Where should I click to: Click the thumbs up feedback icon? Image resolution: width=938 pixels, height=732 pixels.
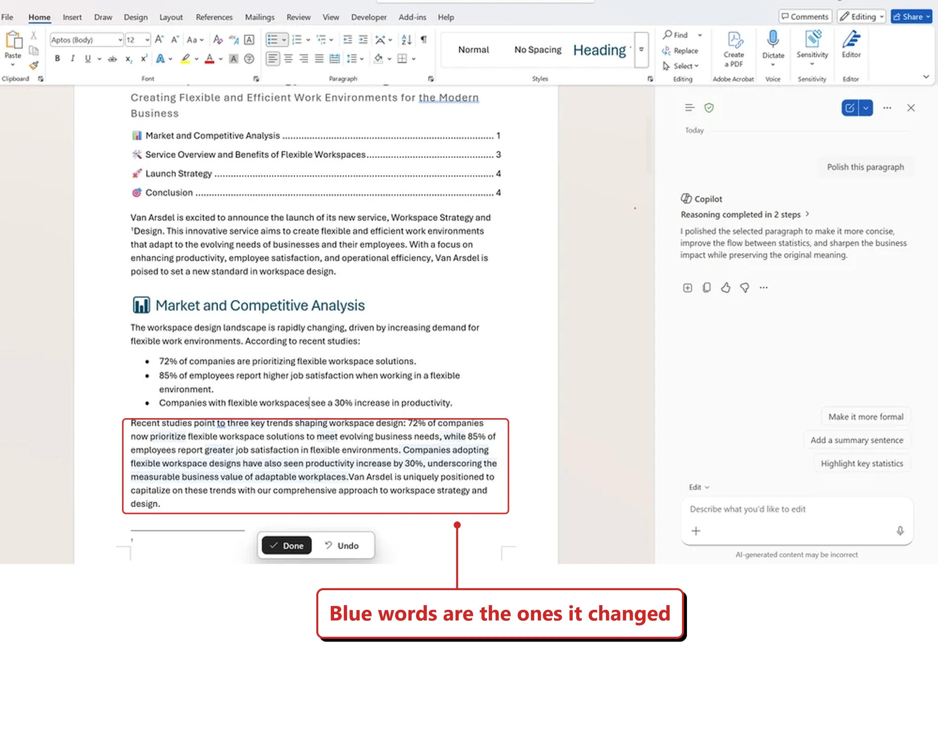(x=725, y=288)
